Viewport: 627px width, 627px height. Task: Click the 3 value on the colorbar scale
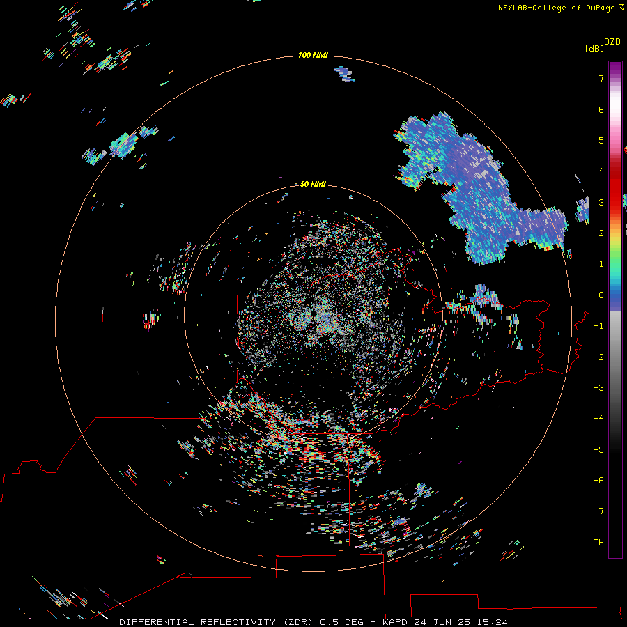(x=601, y=202)
